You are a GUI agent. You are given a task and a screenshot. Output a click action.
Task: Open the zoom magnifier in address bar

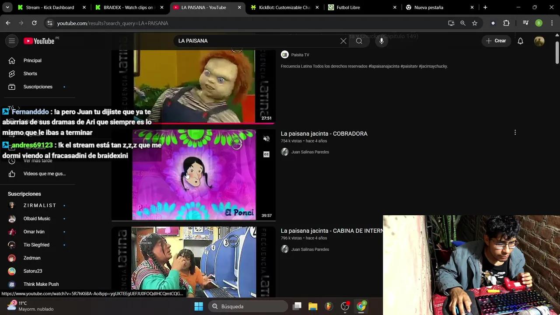(463, 23)
